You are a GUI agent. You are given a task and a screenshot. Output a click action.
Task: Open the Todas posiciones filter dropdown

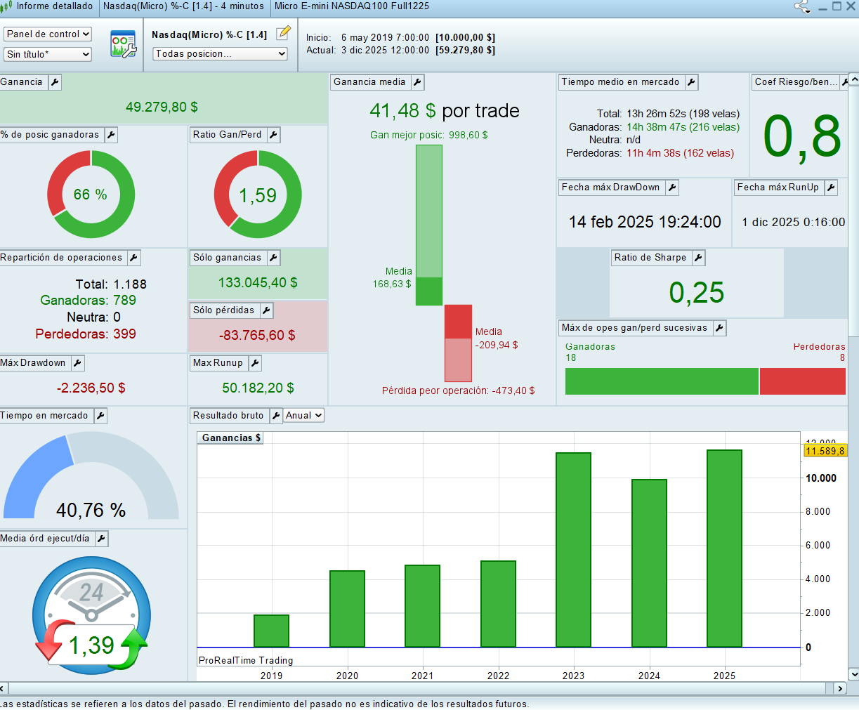pos(221,54)
